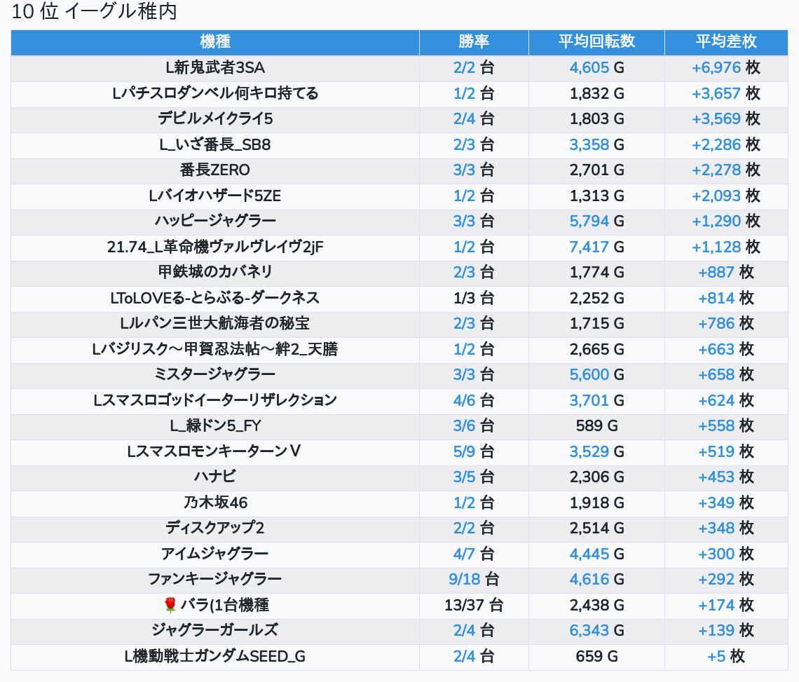
Task: Open the 9/18 win rate for ファンキージャグラー
Action: (x=464, y=579)
